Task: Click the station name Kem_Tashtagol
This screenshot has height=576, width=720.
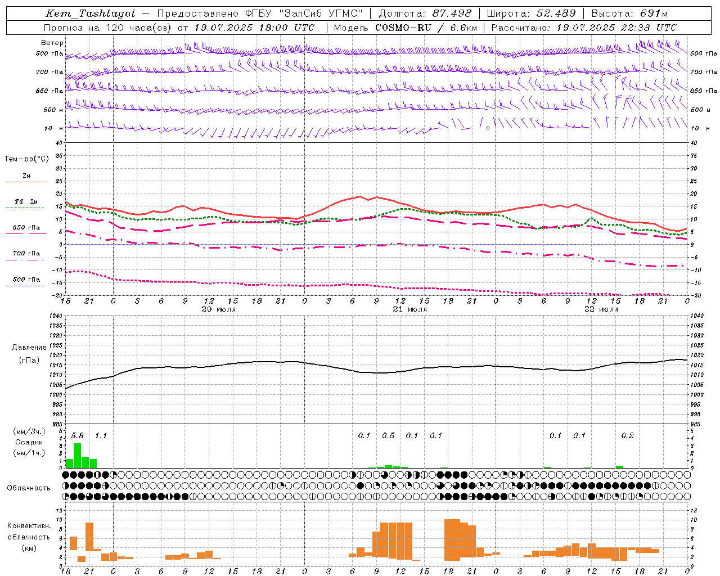Action: point(91,13)
